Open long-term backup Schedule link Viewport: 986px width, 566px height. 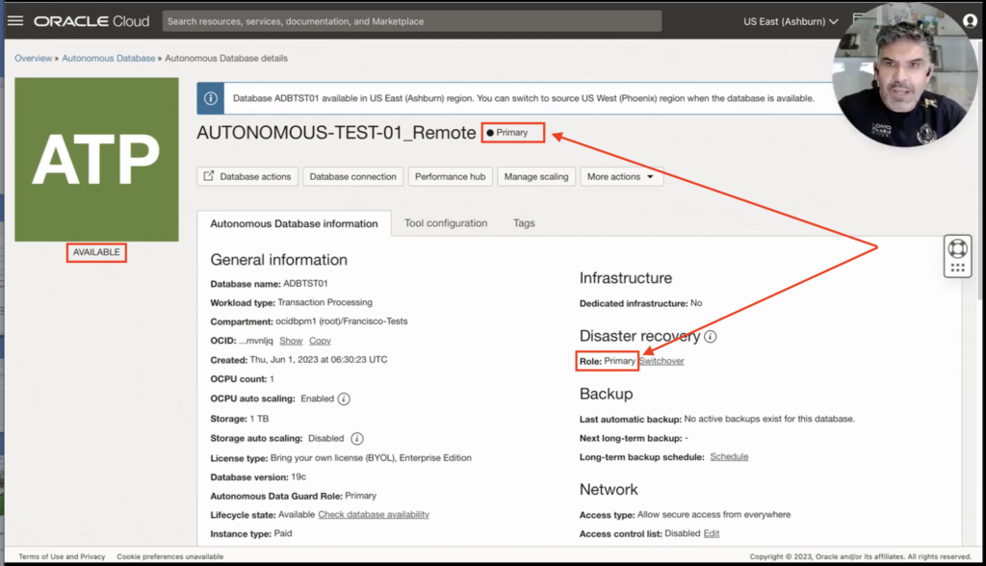729,456
